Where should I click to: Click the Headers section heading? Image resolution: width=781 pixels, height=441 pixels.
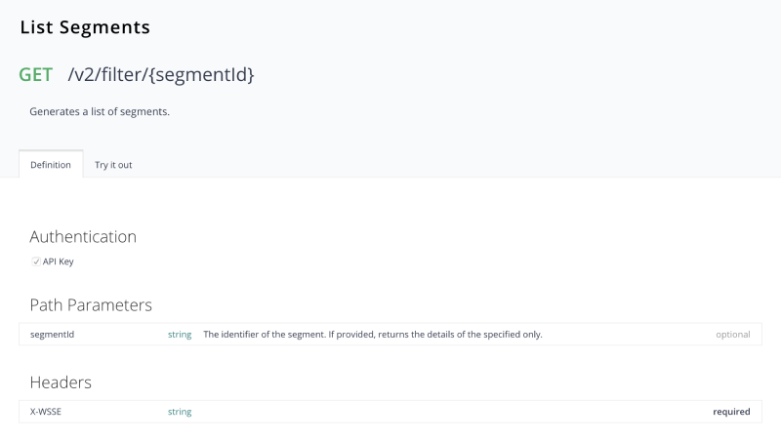pos(61,382)
